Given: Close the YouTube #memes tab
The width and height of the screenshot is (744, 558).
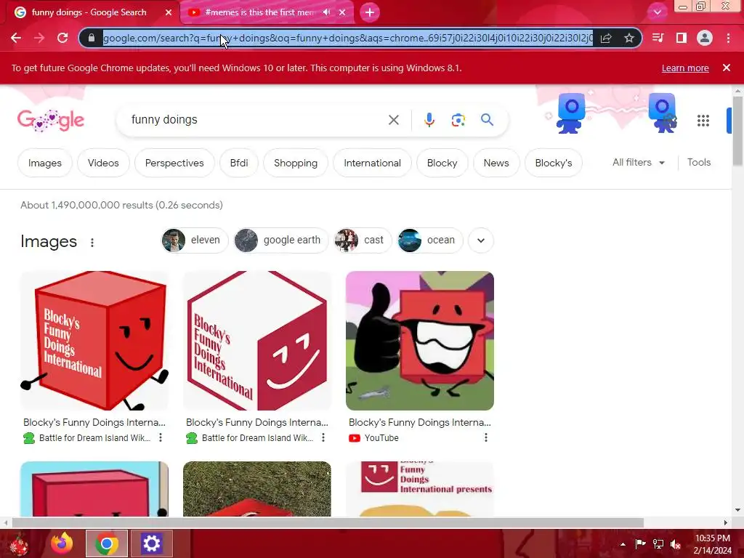Looking at the screenshot, I should tap(342, 12).
